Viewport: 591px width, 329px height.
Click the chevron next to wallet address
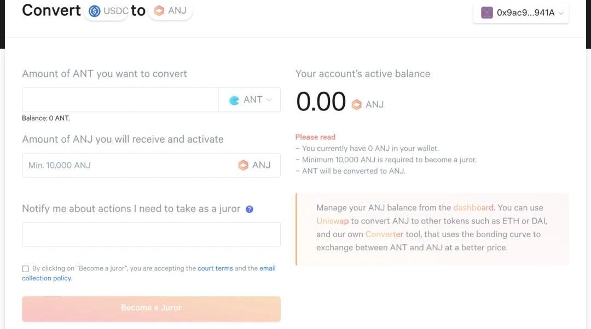561,13
